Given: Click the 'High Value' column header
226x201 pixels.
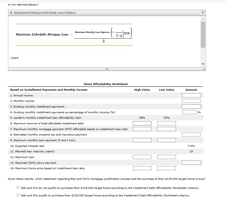Looking at the screenshot, I should 142,90.
